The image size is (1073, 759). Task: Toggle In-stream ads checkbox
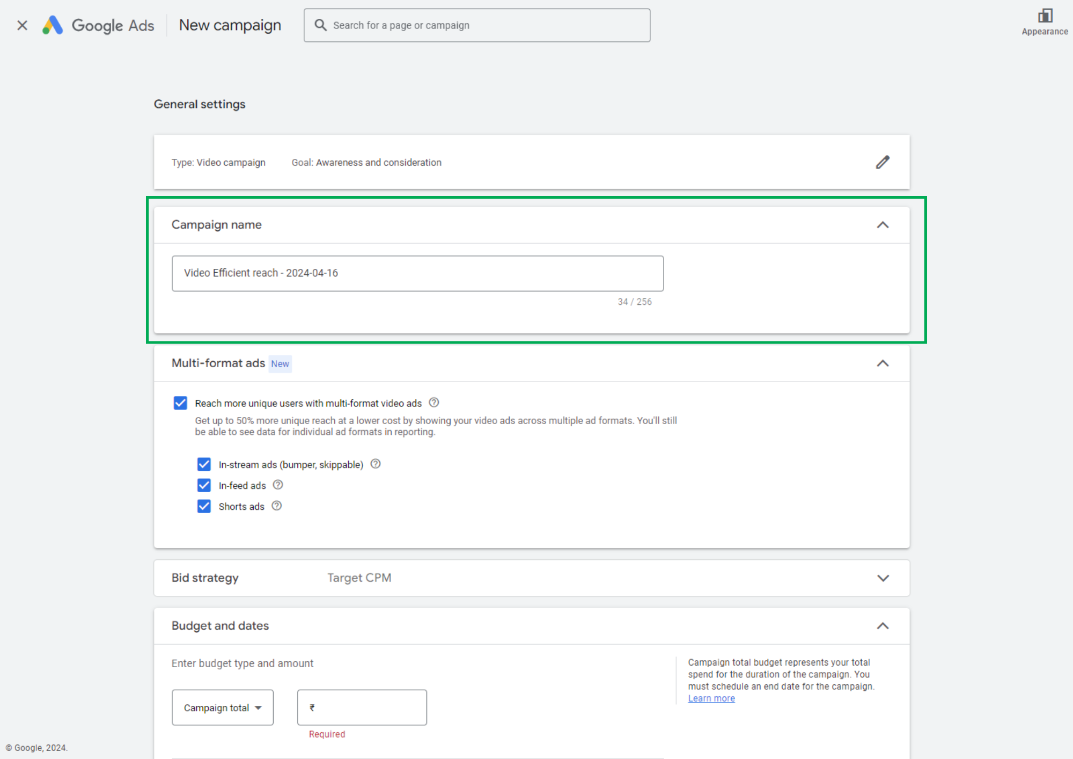[x=204, y=464]
